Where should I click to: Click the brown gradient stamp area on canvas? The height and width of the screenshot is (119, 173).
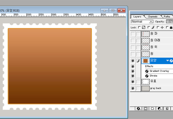point(50,66)
